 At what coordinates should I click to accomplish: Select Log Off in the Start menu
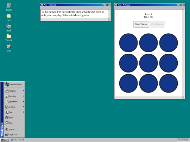(14, 129)
